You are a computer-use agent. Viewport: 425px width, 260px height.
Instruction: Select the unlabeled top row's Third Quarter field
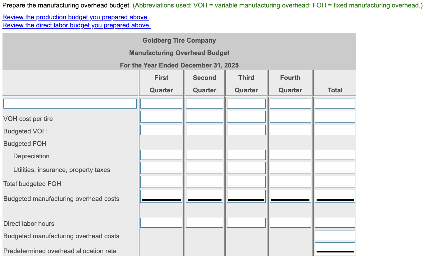246,104
